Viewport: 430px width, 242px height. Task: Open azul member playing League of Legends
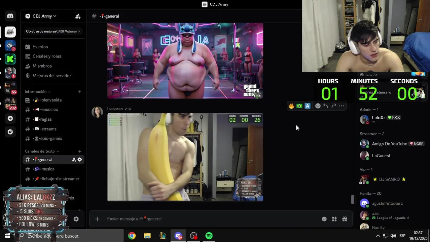point(392,215)
